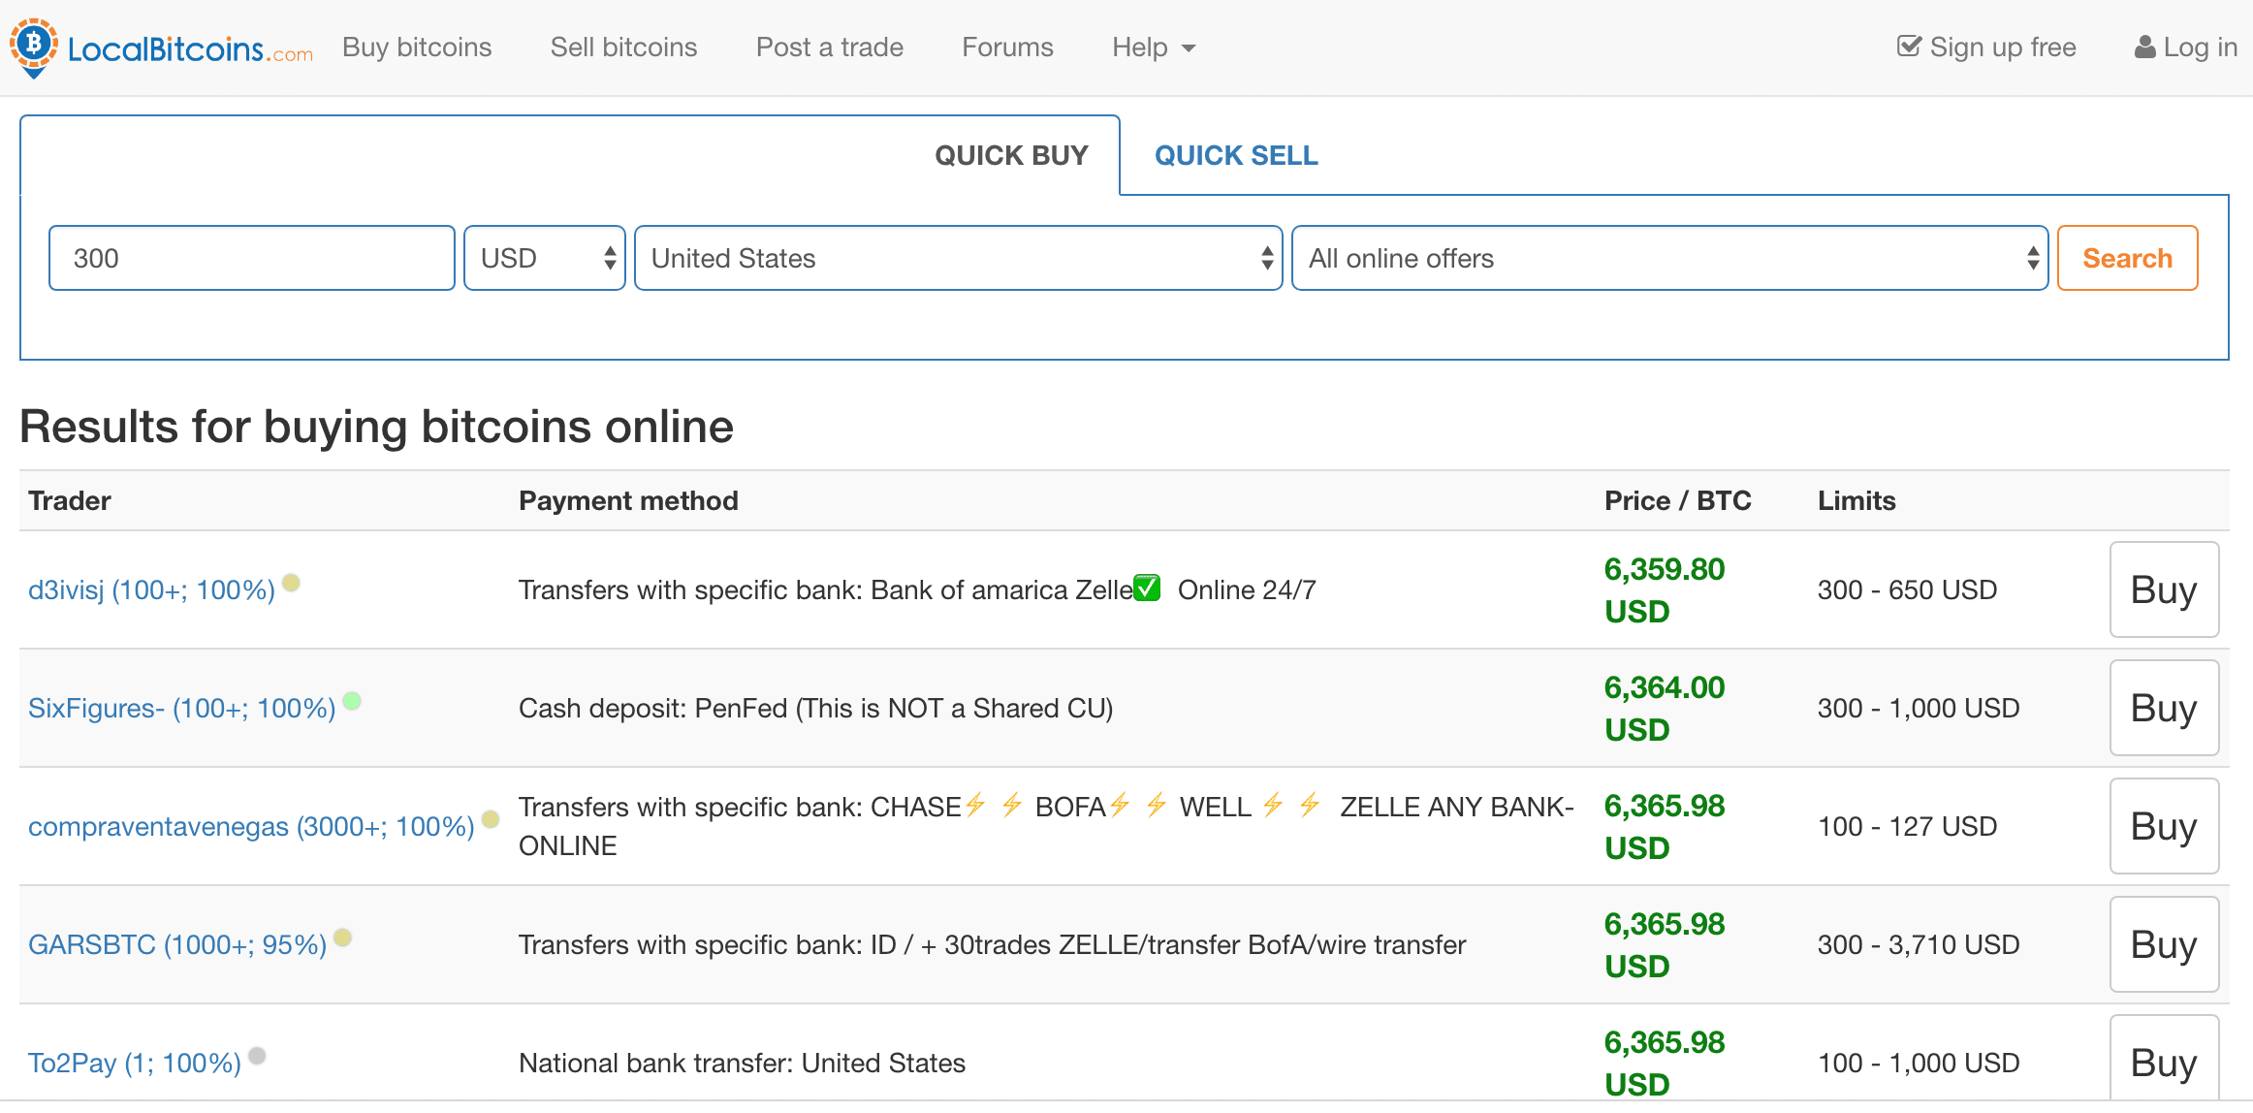Screen dimensions: 2253x1113
Task: Click the Log in user icon
Action: 2144,47
